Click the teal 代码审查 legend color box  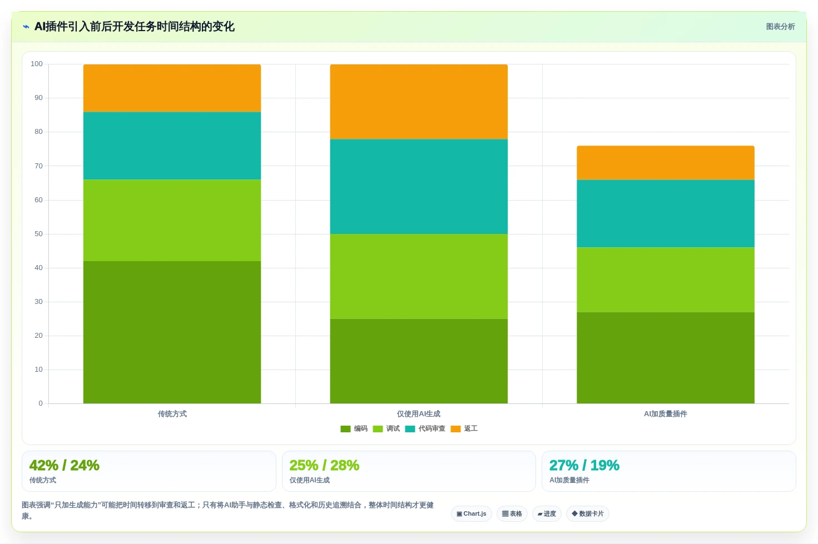click(410, 429)
